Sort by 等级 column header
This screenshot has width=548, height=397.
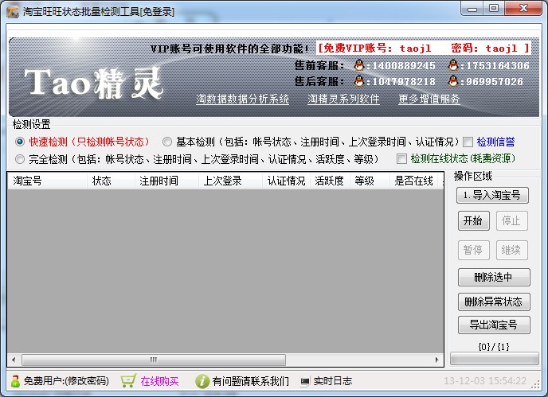pos(370,181)
